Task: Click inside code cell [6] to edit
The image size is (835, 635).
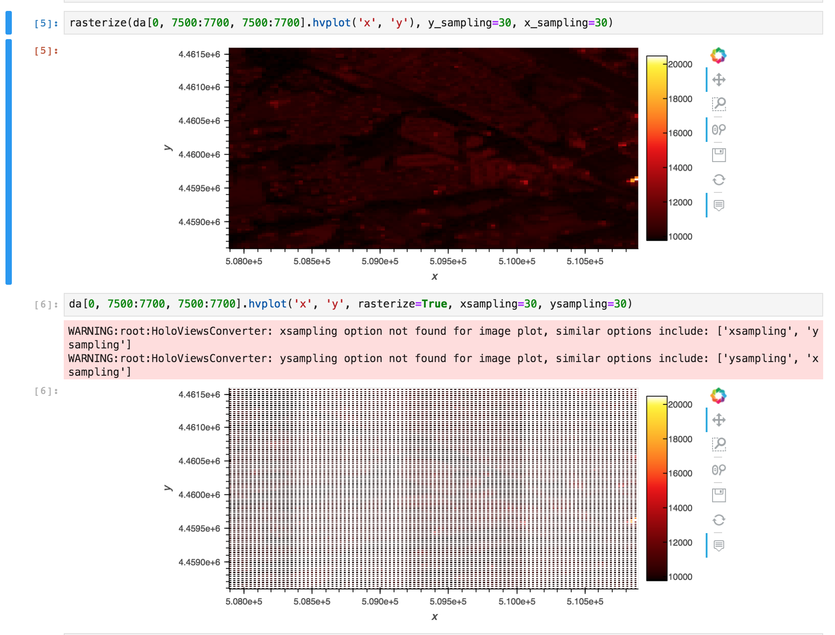Action: 364,304
